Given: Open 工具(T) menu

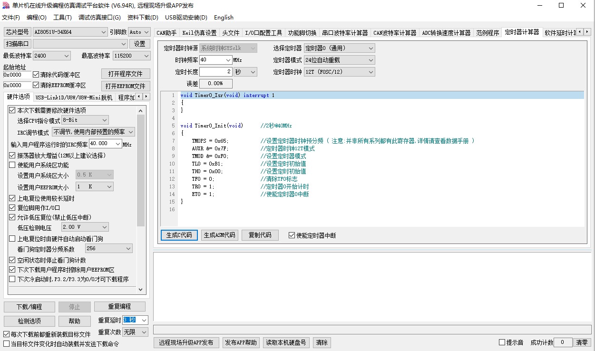Looking at the screenshot, I should pyautogui.click(x=62, y=18).
